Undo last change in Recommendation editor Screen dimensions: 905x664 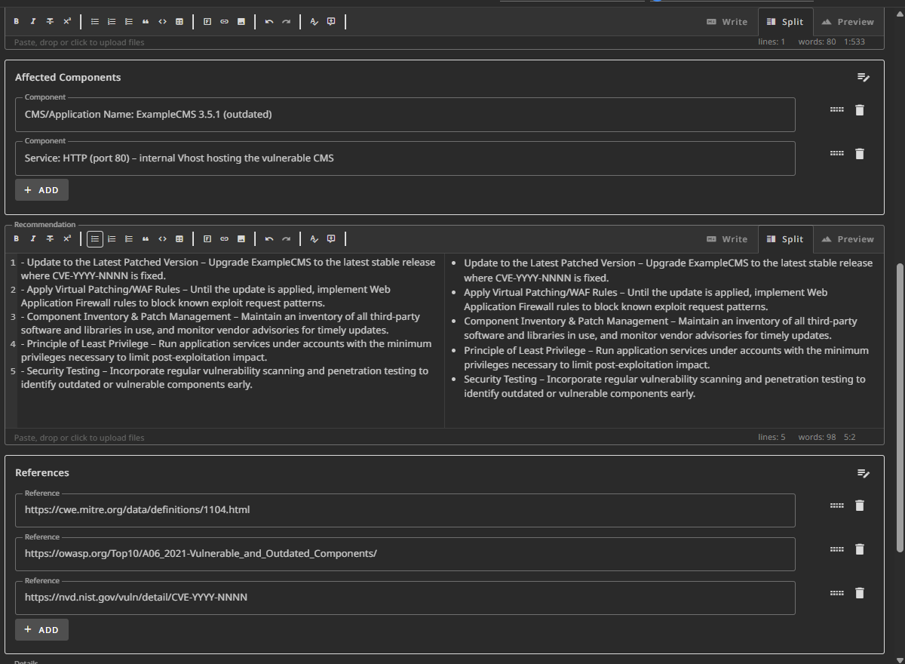[269, 239]
